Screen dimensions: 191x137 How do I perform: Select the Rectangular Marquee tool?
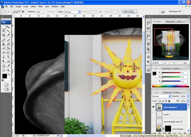tap(4, 27)
